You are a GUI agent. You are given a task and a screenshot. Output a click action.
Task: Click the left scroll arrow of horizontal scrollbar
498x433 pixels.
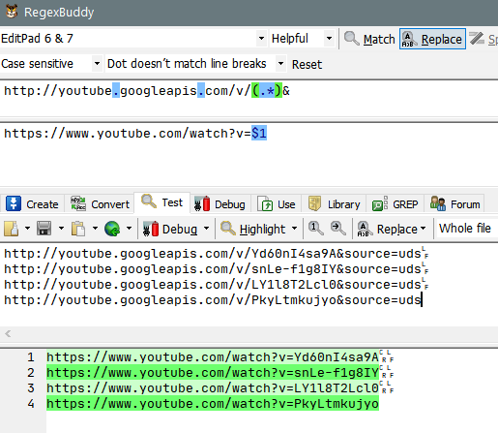(8, 333)
